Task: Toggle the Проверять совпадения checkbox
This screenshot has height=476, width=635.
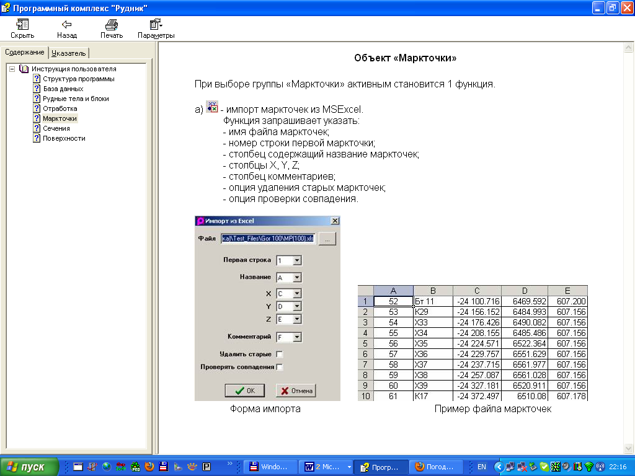Action: pyautogui.click(x=279, y=368)
